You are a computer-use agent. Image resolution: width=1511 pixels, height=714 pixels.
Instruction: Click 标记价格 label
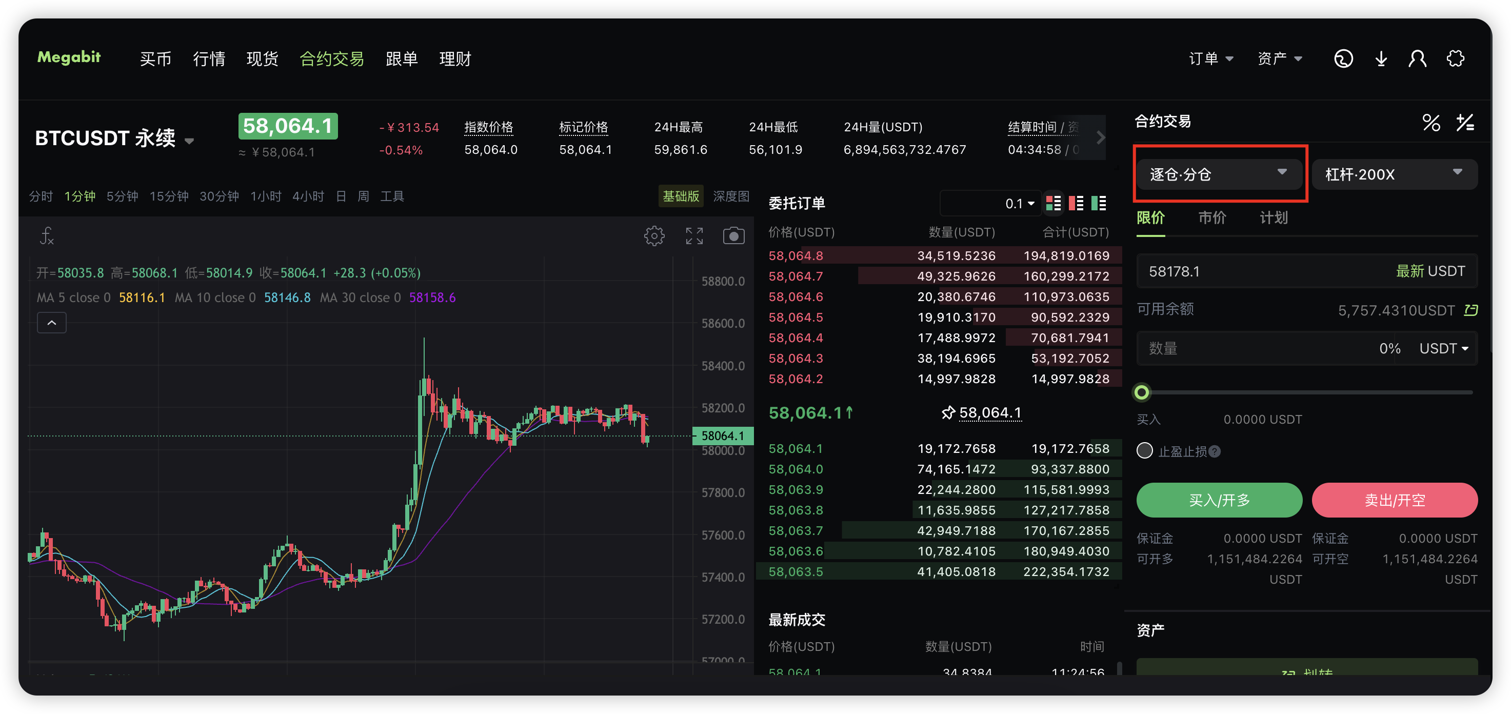pos(583,127)
